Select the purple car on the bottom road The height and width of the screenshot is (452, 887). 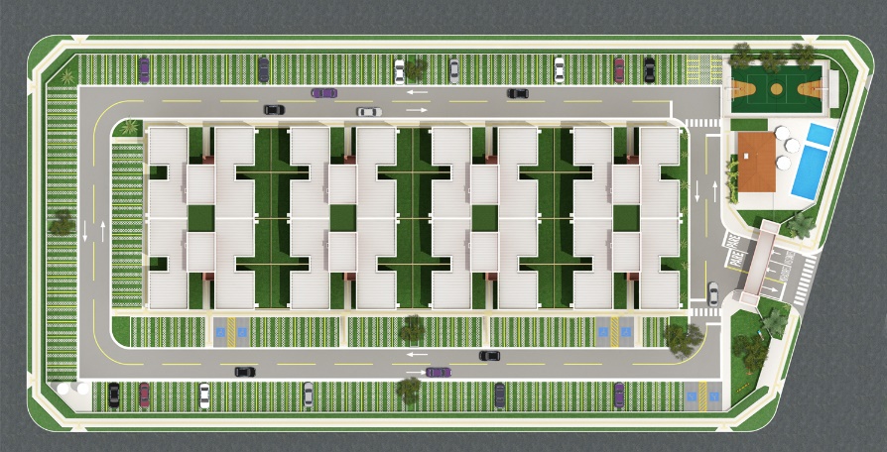[x=438, y=372]
